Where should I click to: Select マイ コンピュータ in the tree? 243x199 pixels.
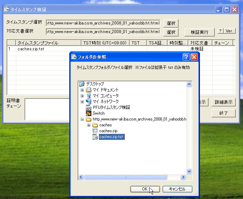pos(105,96)
